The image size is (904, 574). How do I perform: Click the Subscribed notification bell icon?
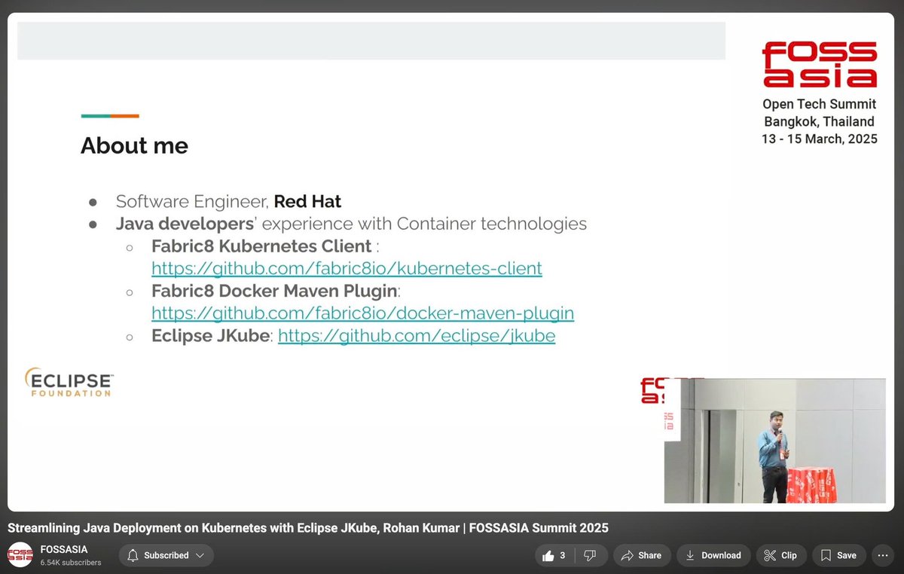click(133, 555)
